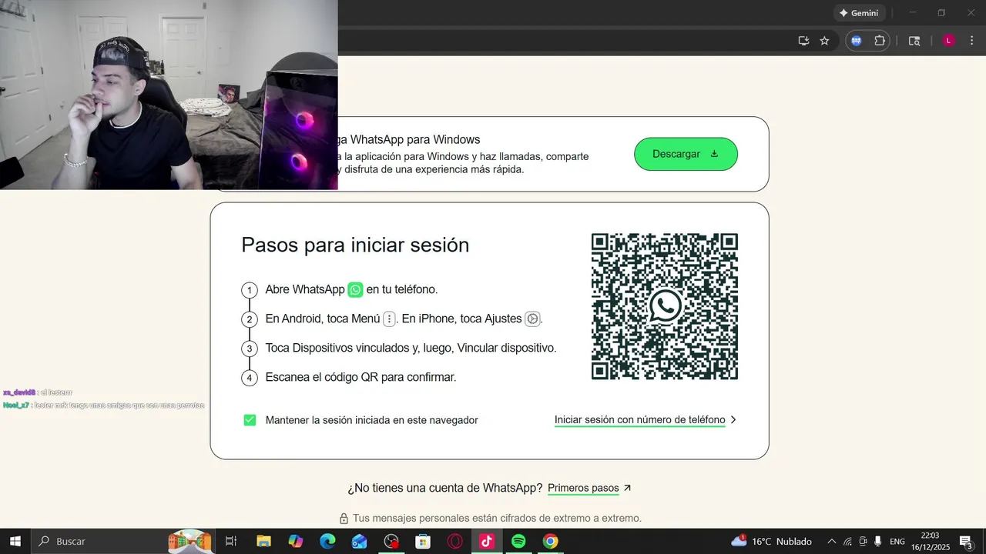Viewport: 986px width, 554px height.
Task: Open the date and time clock
Action: click(930, 541)
